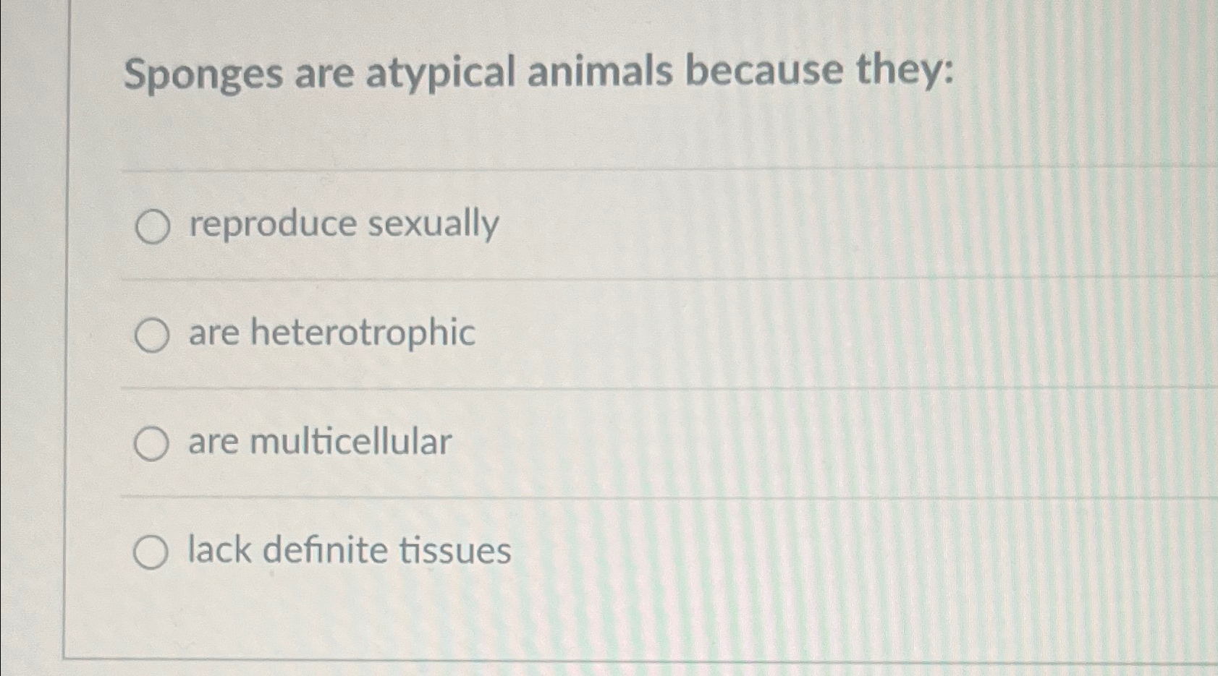Select the 'are multicellular' radio button
Viewport: 1218px width, 676px height.
click(x=153, y=443)
